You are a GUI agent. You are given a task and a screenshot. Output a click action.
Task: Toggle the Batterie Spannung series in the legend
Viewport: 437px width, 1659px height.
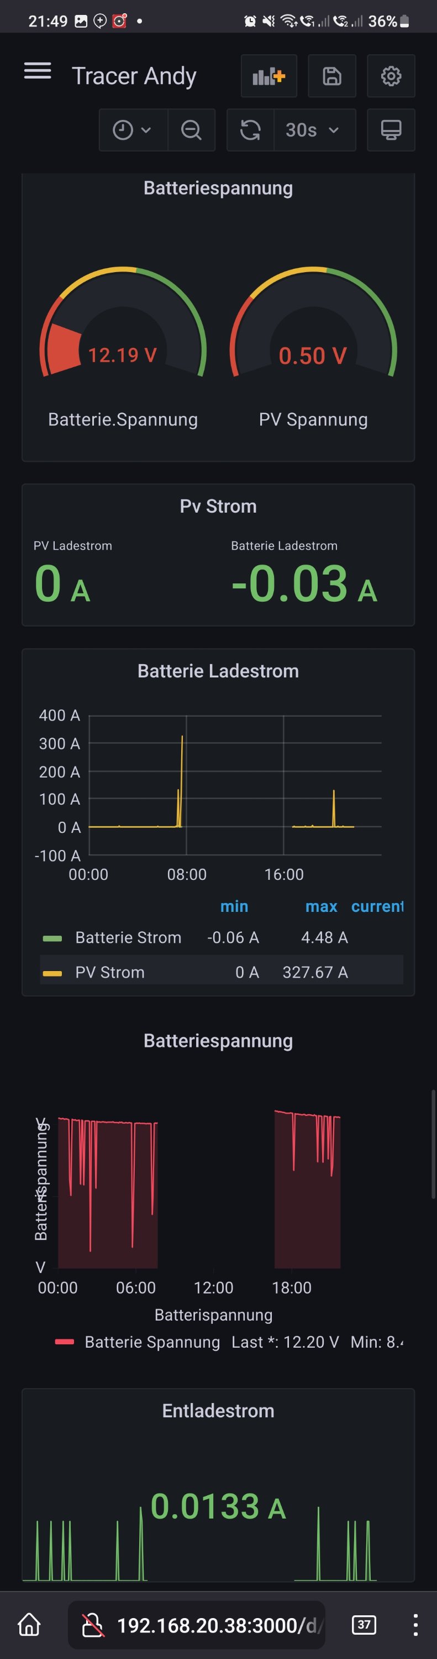pos(152,1342)
